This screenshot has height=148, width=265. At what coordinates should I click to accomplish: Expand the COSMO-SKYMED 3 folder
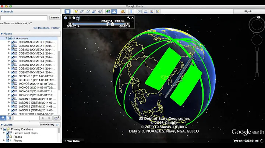tap(9, 57)
